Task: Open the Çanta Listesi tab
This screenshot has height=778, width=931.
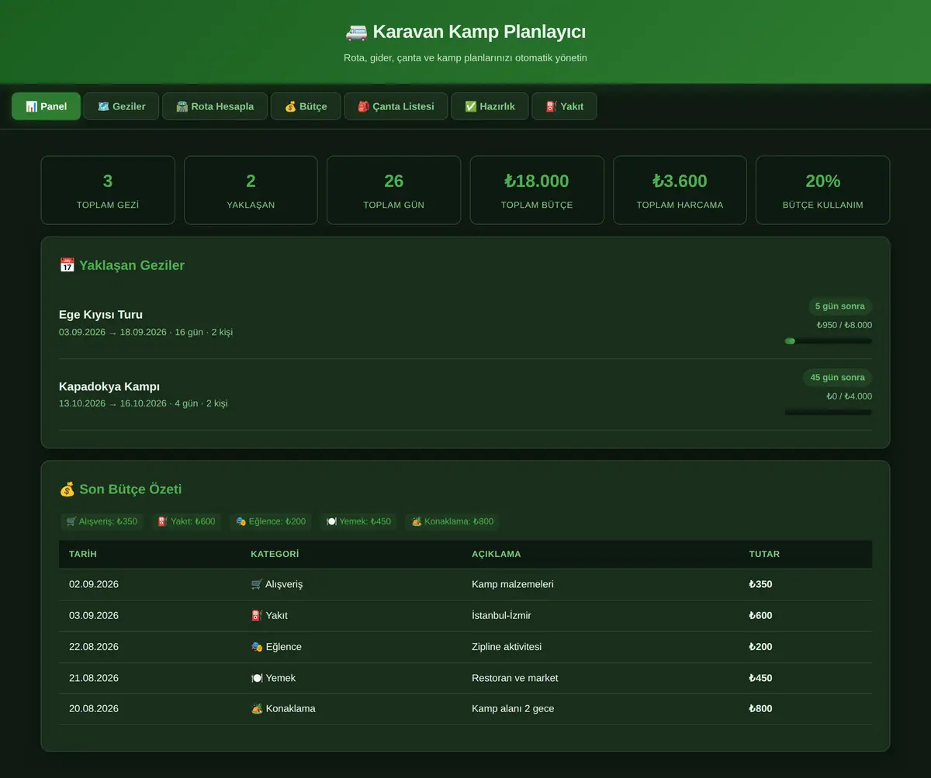Action: tap(396, 106)
